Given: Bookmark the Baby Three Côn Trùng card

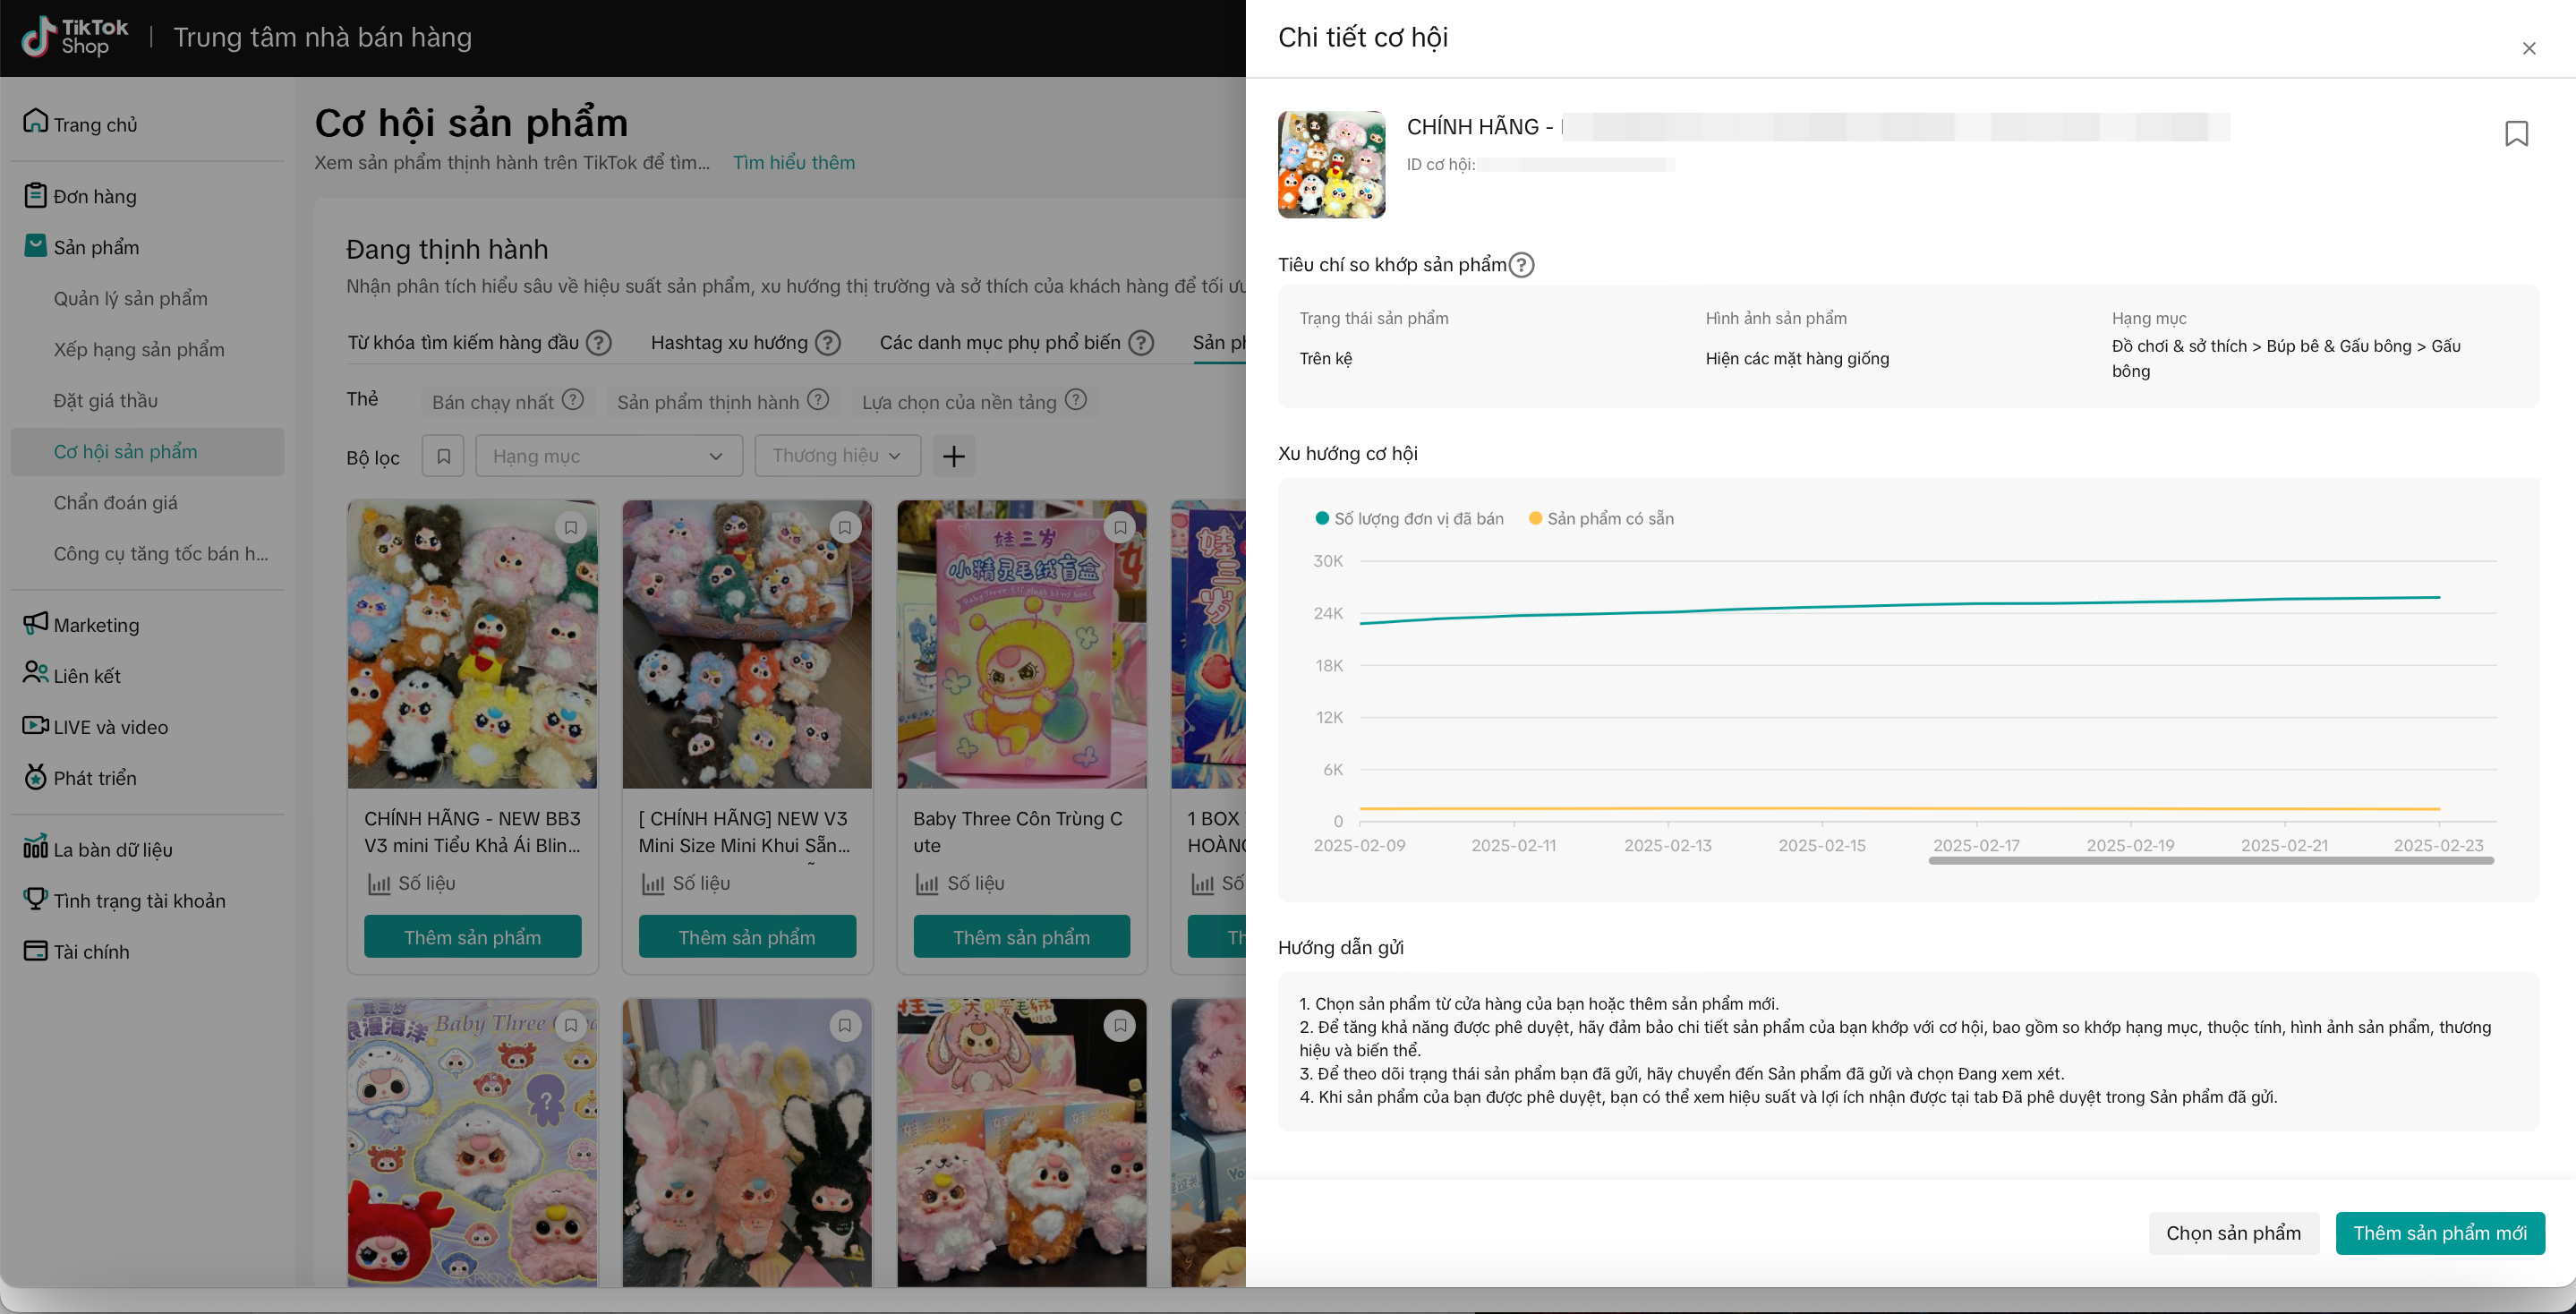Looking at the screenshot, I should click(1119, 527).
